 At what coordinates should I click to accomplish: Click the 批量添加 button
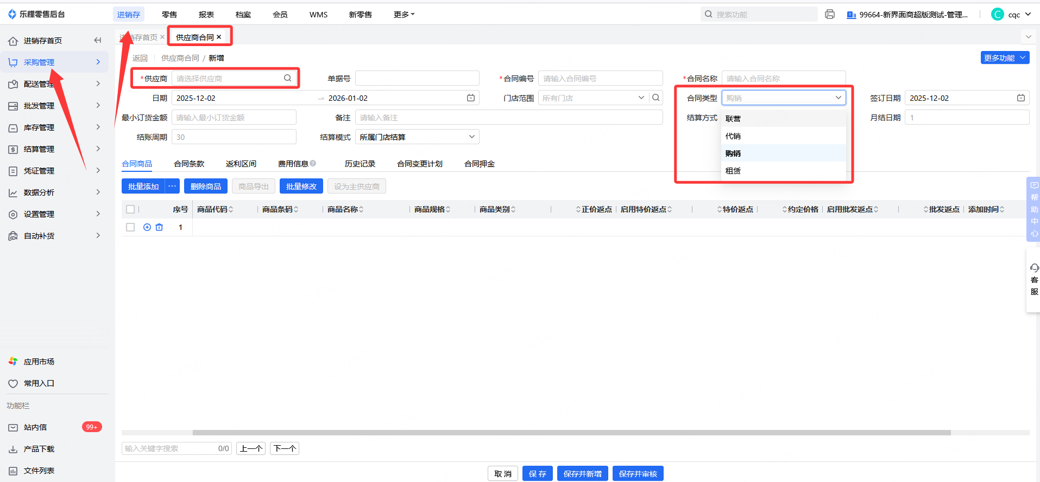143,187
